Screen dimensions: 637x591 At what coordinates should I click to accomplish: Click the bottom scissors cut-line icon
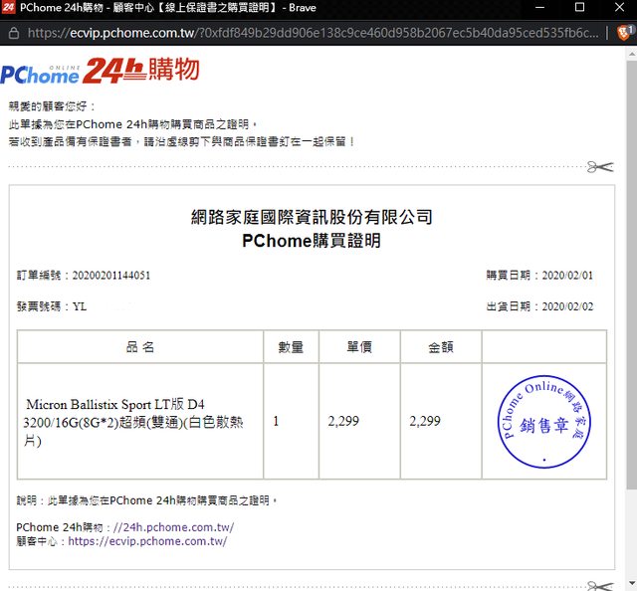pyautogui.click(x=599, y=585)
